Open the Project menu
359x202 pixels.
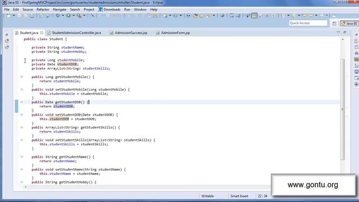pos(89,10)
